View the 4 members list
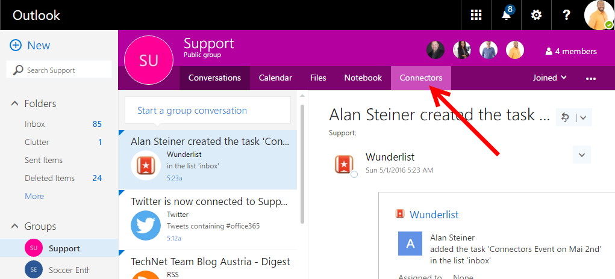Image resolution: width=615 pixels, height=279 pixels. pos(570,51)
